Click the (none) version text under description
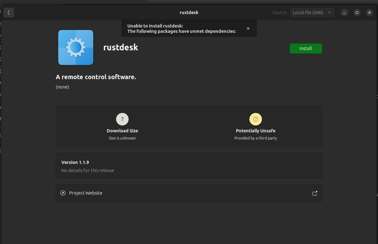The height and width of the screenshot is (244, 378). pos(62,87)
